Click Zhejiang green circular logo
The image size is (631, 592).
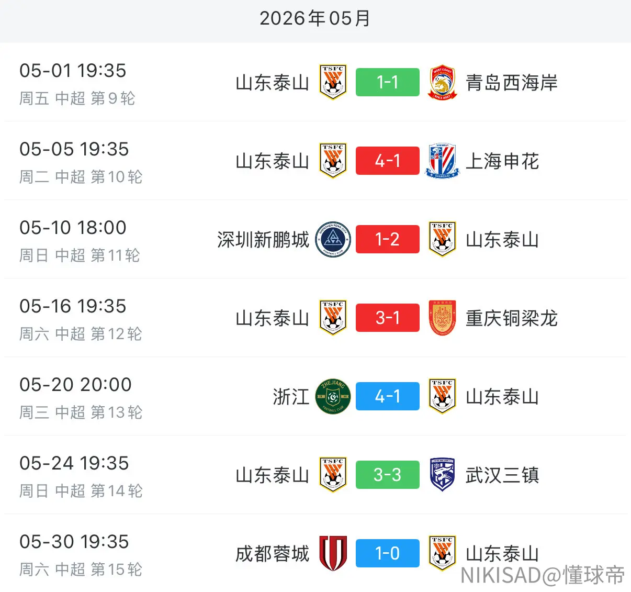333,396
